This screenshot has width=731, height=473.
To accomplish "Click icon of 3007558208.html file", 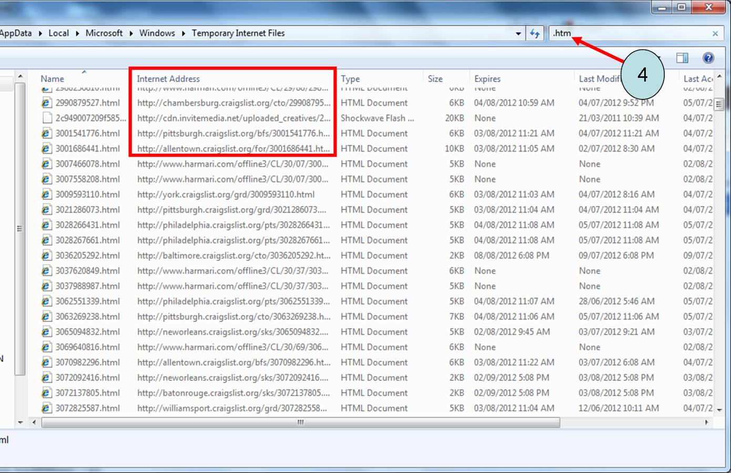I will (46, 179).
